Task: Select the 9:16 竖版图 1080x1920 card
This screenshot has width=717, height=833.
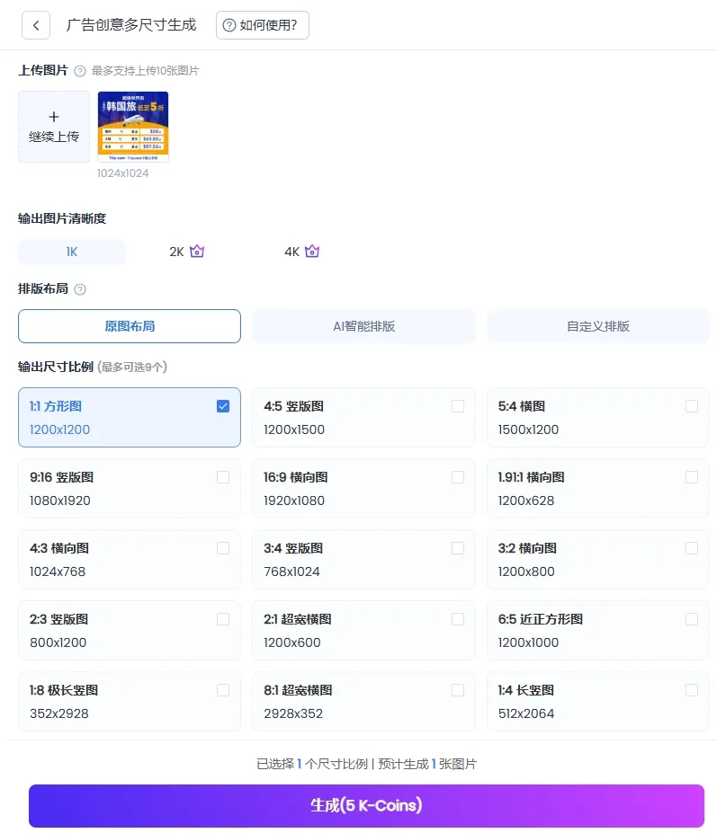Action: 130,488
